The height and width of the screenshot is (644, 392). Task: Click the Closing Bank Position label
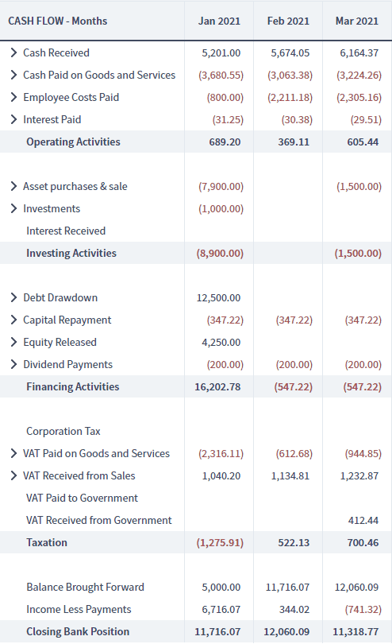78,631
